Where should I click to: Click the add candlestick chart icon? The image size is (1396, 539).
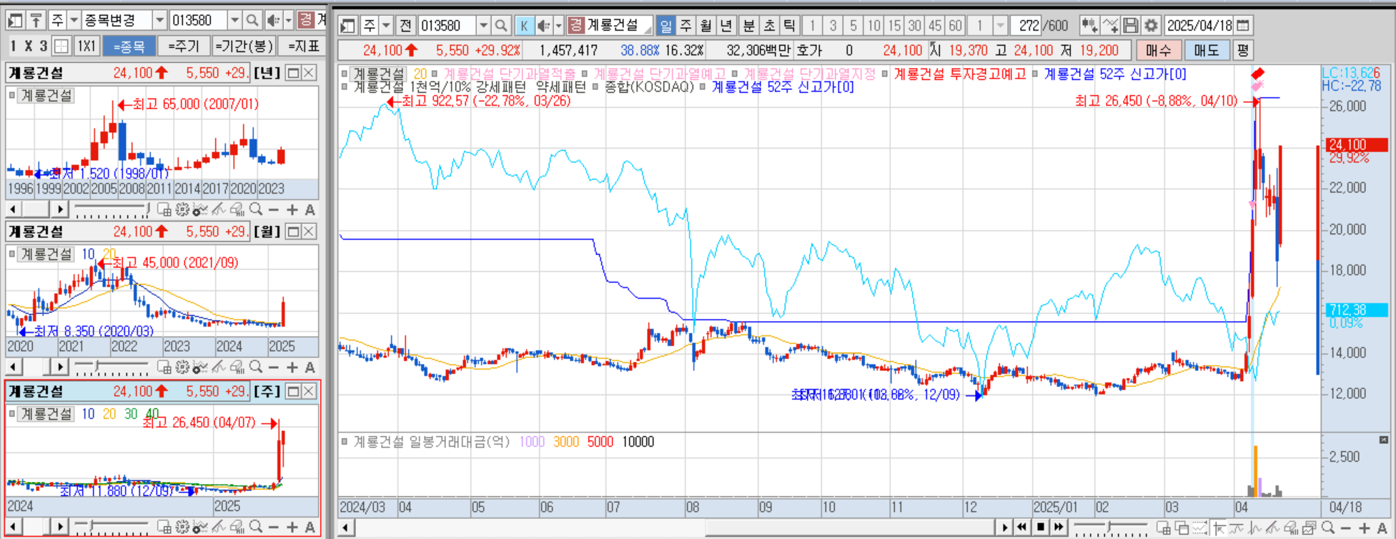tap(1089, 26)
